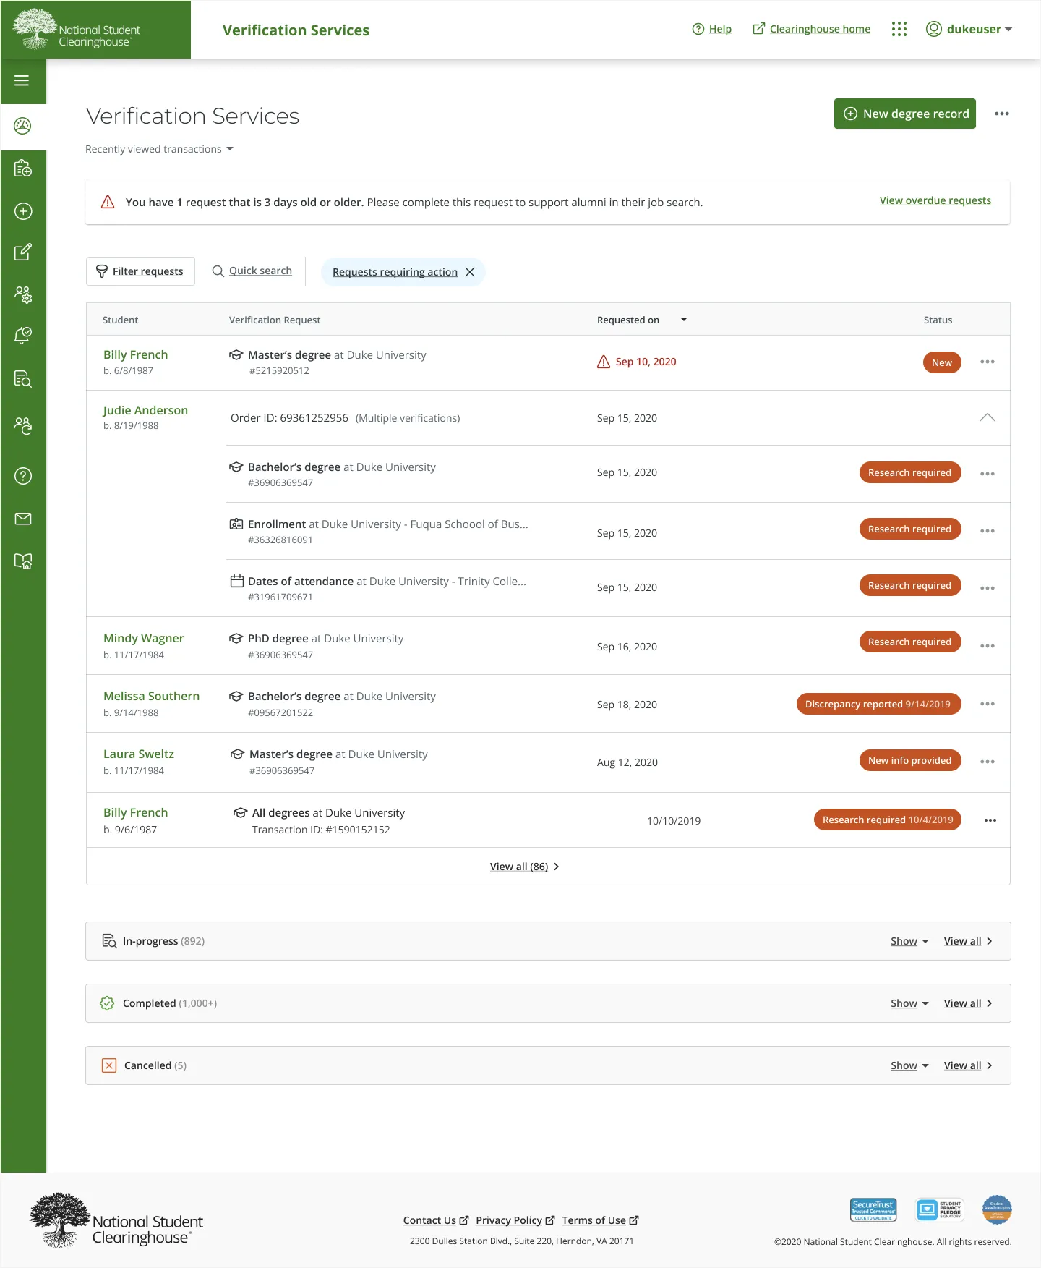
Task: Open the mail envelope icon in the sidebar
Action: pos(23,519)
